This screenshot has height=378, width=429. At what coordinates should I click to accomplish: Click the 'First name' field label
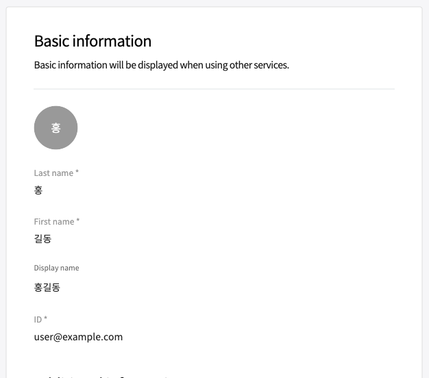pos(54,222)
